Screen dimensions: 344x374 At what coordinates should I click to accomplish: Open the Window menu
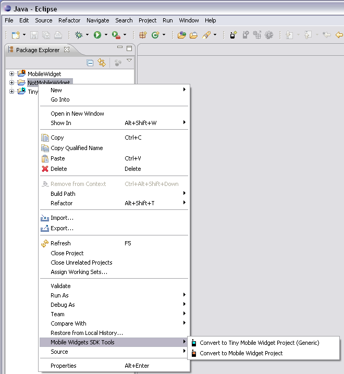coord(189,20)
